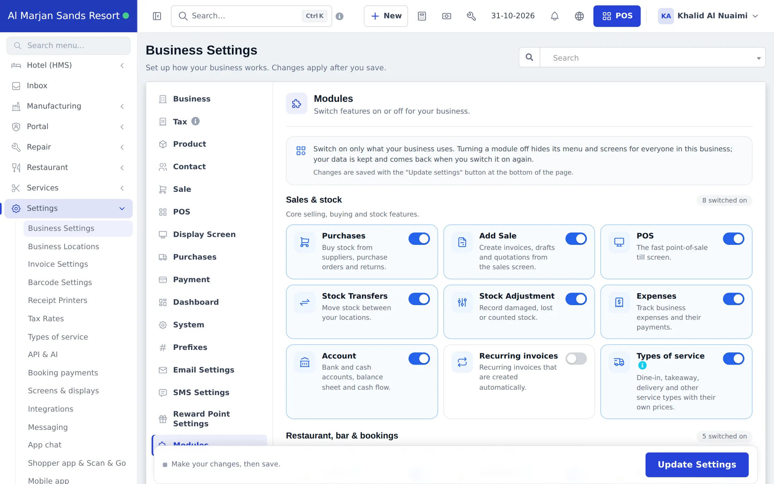
Task: Select the Prefixes settings tab
Action: pyautogui.click(x=209, y=347)
